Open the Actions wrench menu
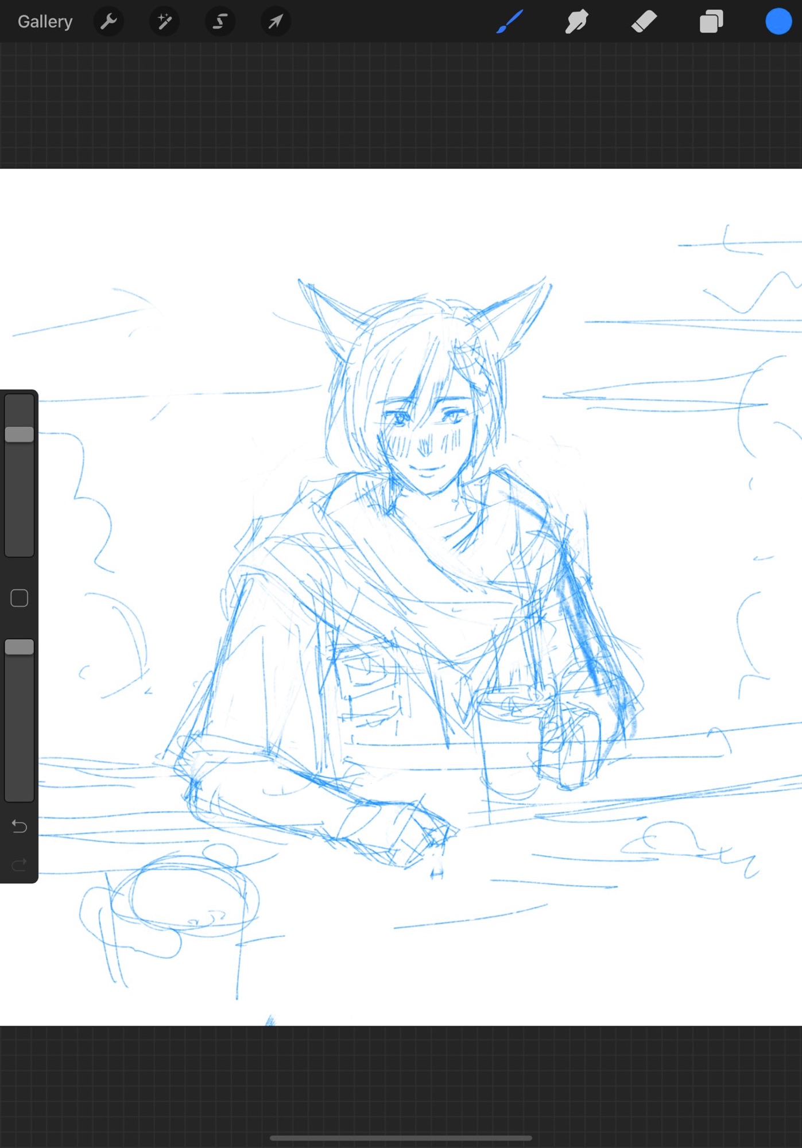The image size is (802, 1148). (x=109, y=22)
